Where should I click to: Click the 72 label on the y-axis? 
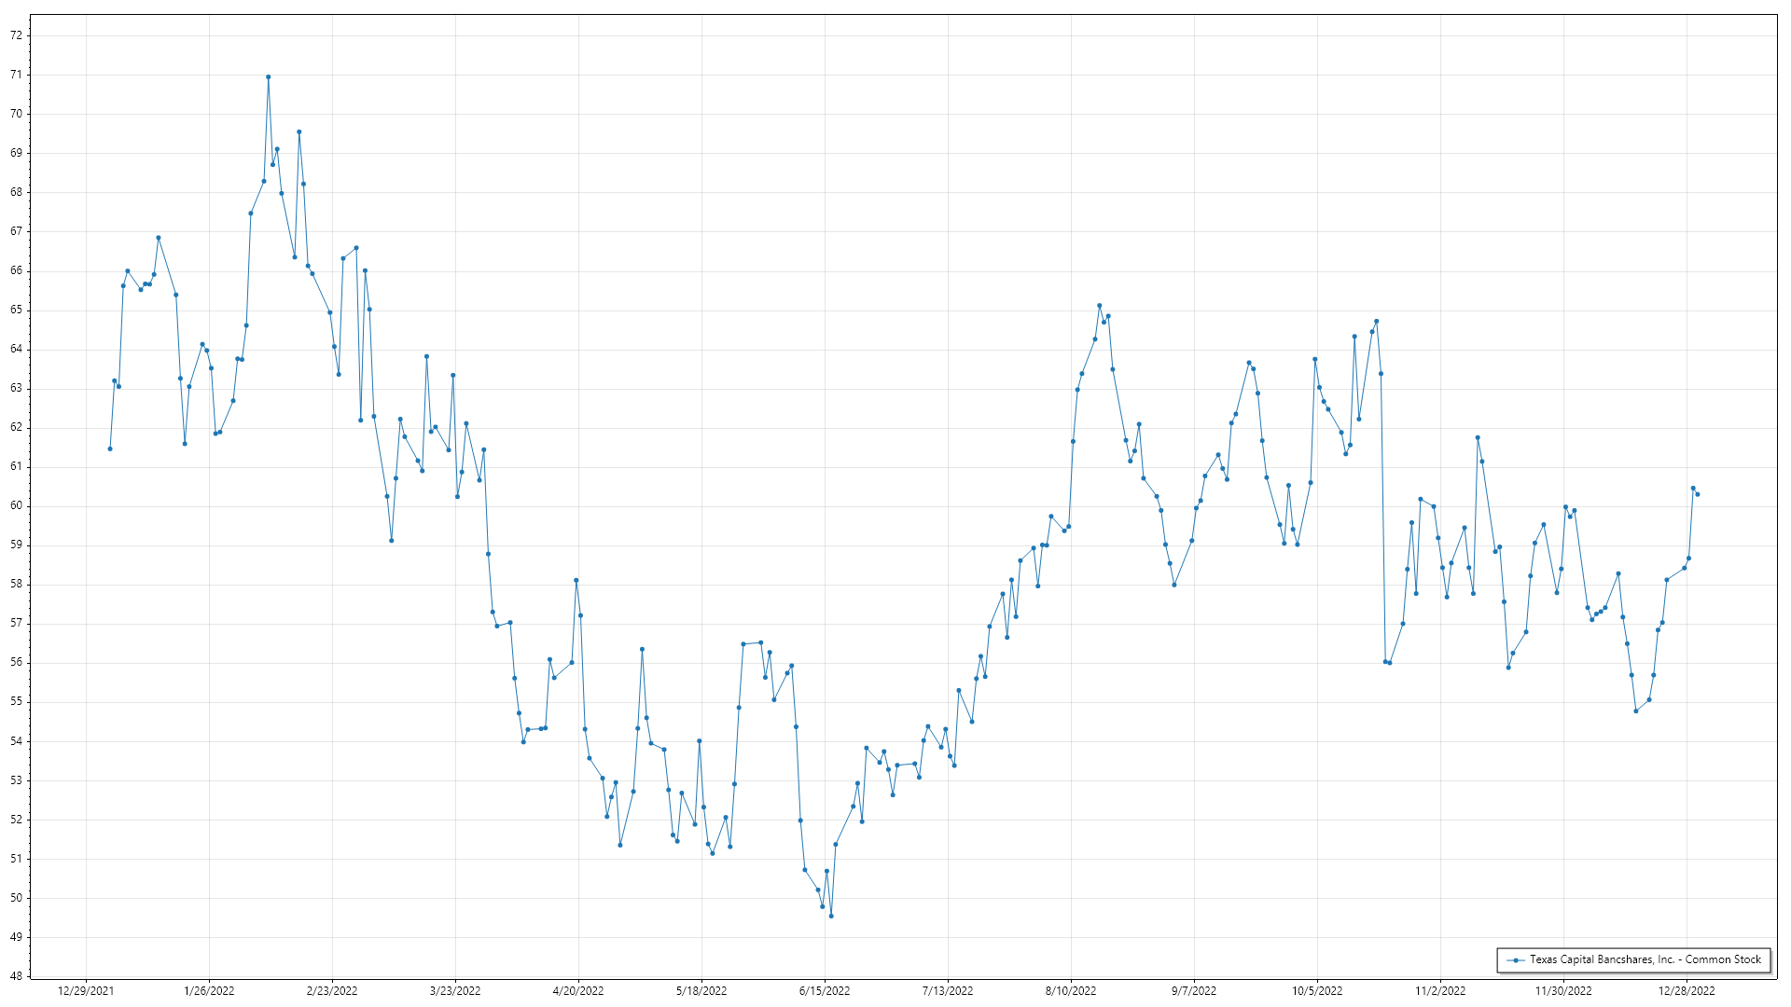coord(16,35)
